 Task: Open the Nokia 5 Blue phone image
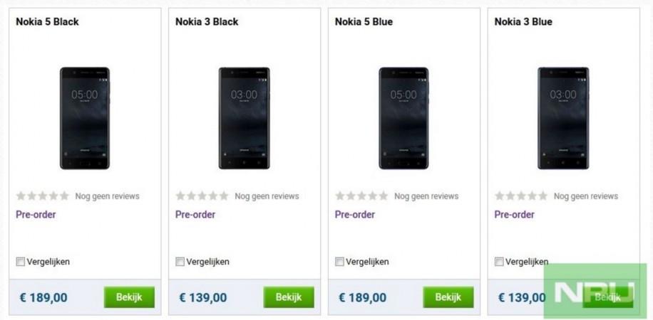pos(403,118)
